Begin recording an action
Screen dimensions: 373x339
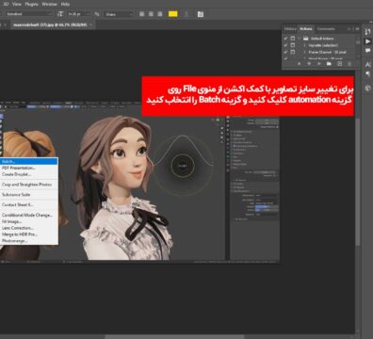click(309, 64)
